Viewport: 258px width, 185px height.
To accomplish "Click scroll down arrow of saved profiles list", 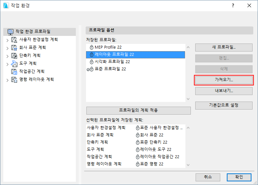I will [x=188, y=99].
